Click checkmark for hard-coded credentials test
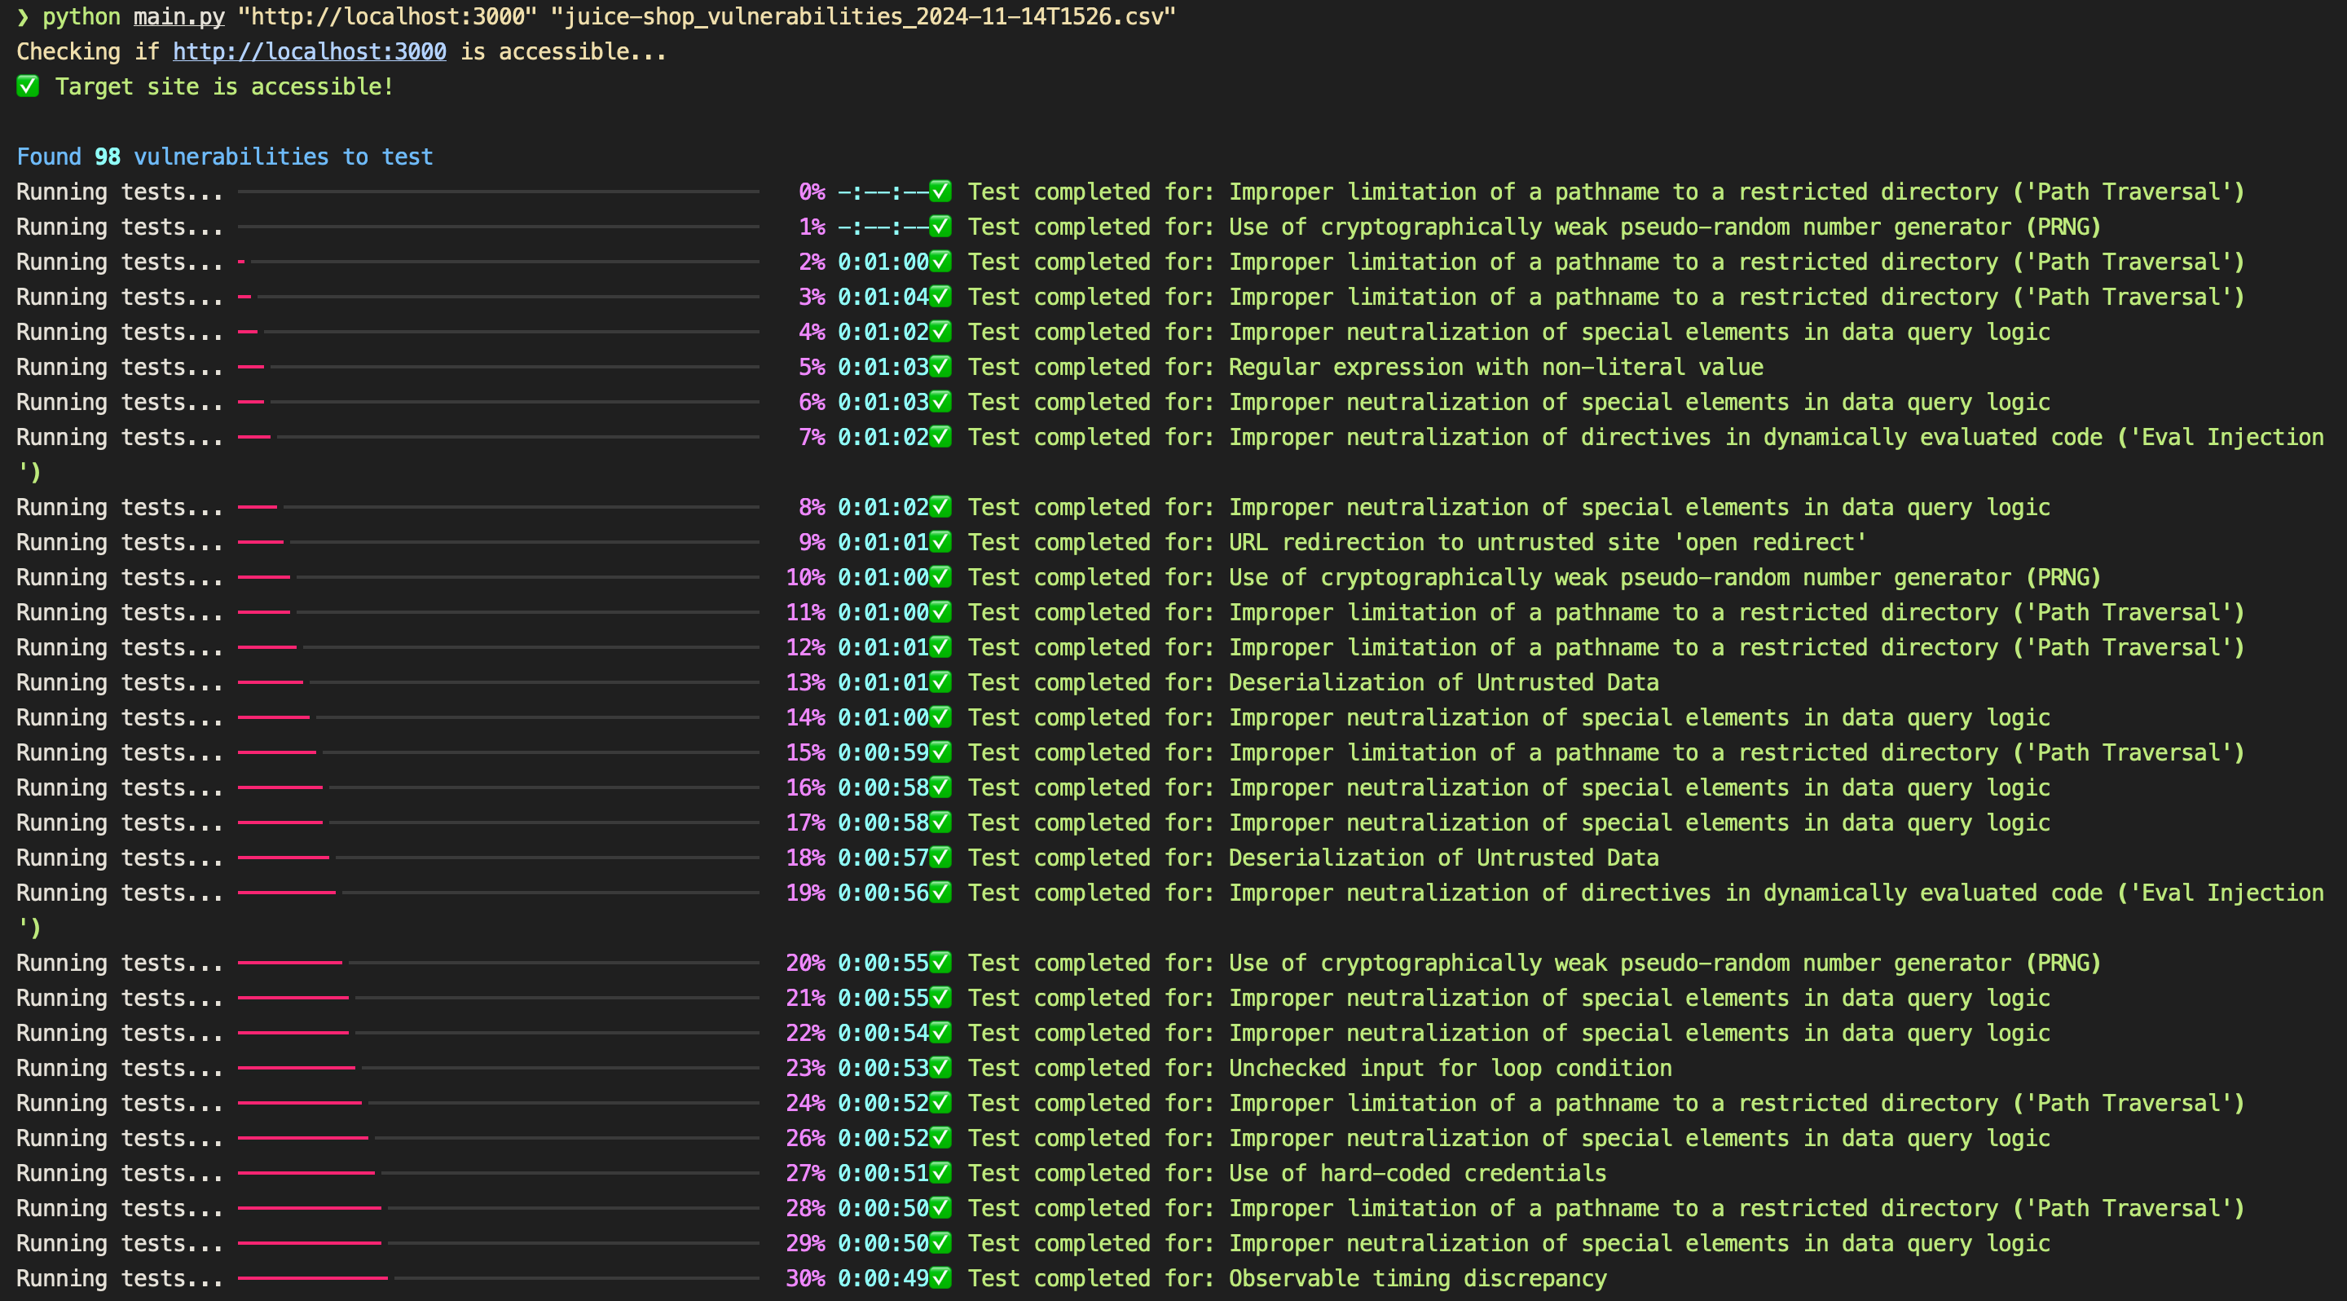Screen dimensions: 2347x1301 click(940, 1174)
